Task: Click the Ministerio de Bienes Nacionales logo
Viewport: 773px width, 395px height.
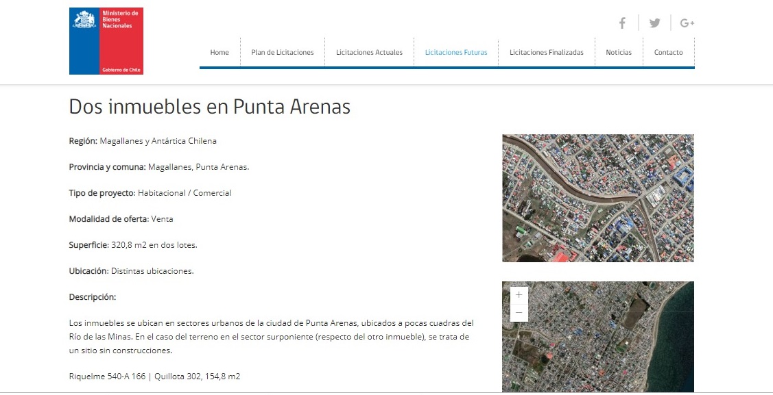Action: pos(106,39)
